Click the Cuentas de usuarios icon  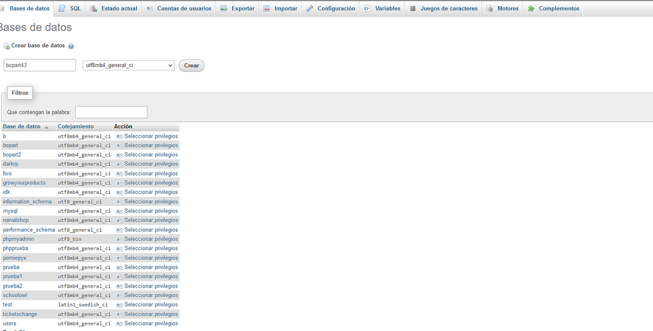[x=149, y=9]
